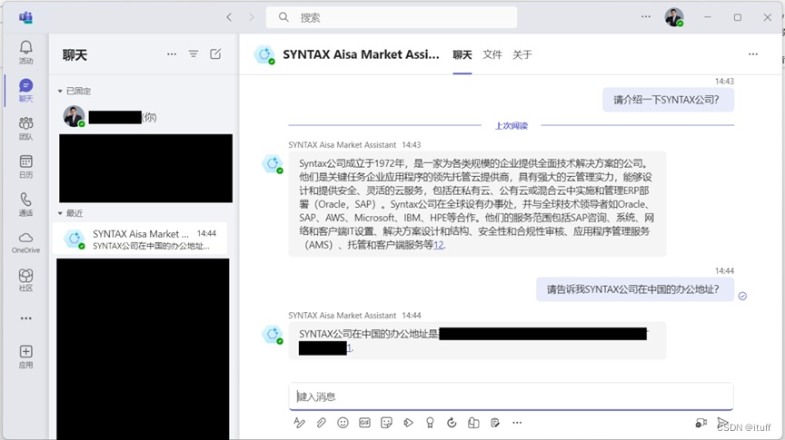Open the pinned self chat (你)
This screenshot has height=440, width=785.
(143, 117)
